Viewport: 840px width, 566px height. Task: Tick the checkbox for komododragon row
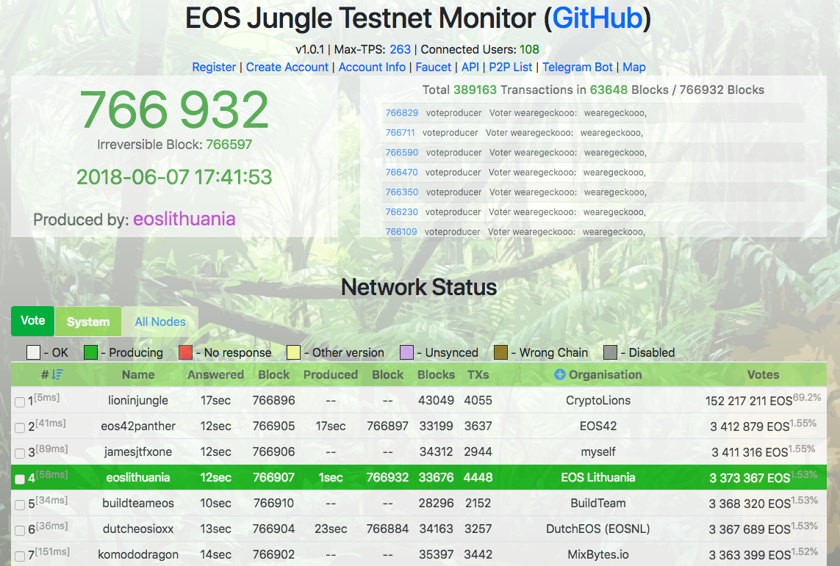pyautogui.click(x=20, y=556)
